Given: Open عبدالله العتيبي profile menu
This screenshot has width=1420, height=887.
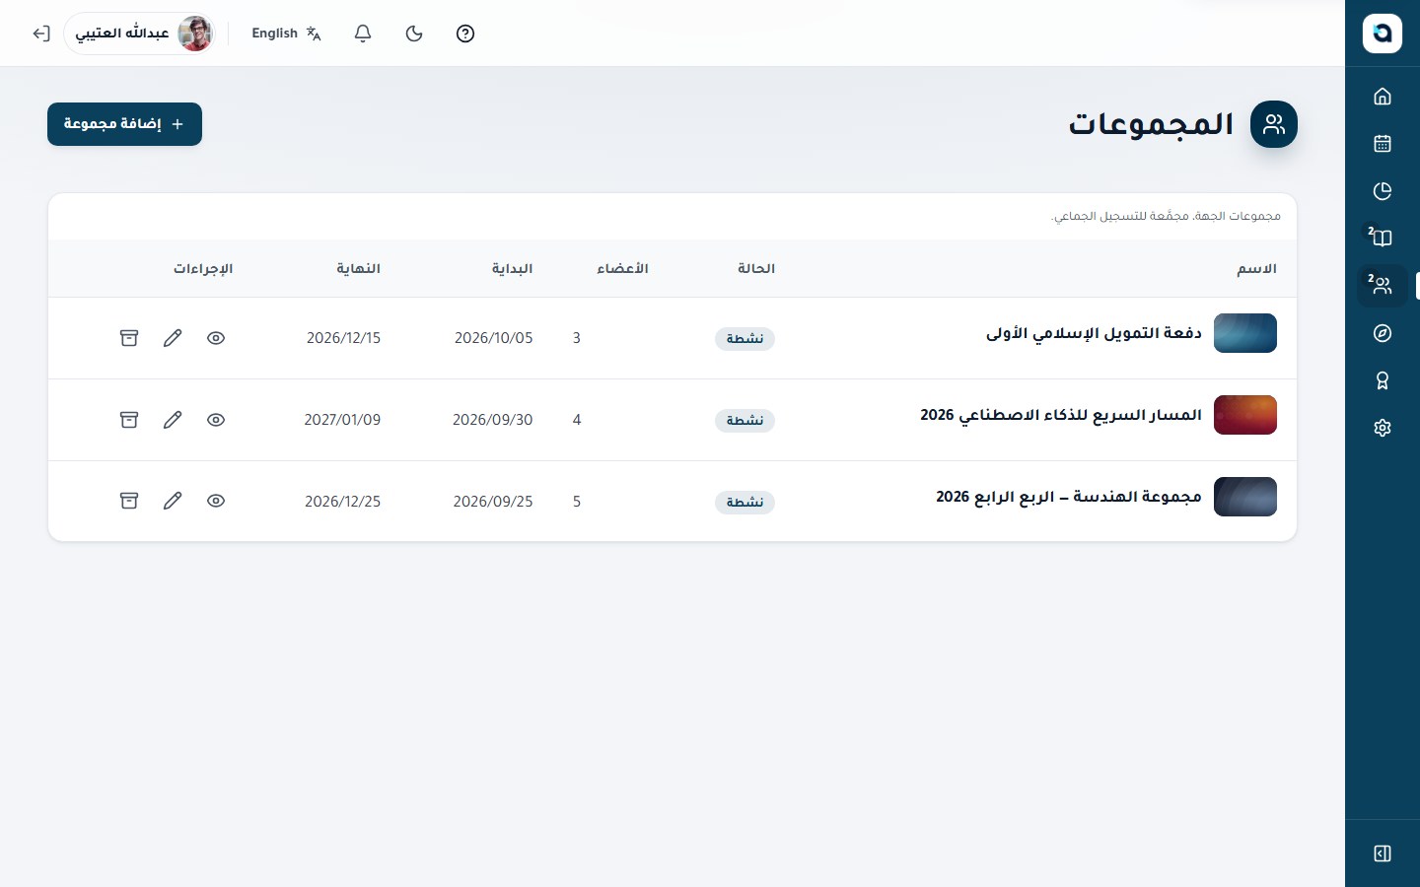Looking at the screenshot, I should tap(140, 34).
